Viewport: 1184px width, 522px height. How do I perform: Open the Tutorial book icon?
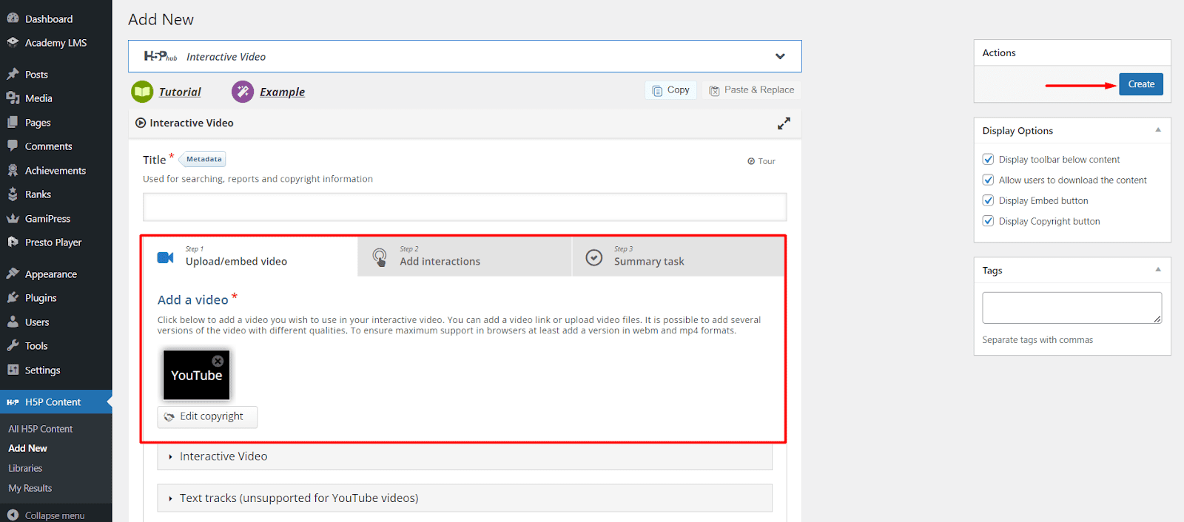142,92
